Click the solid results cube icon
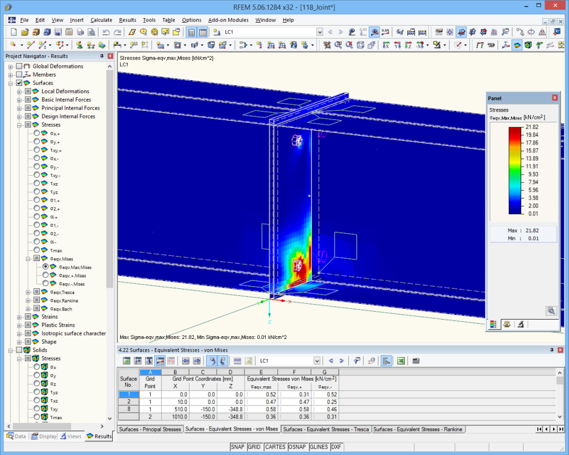 pyautogui.click(x=529, y=45)
